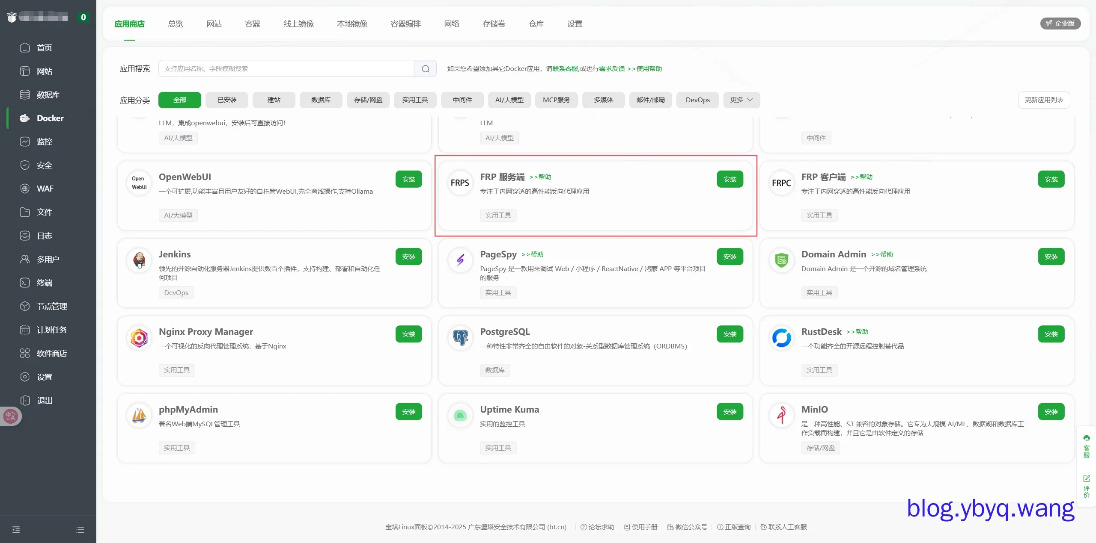Open the sidebar 设置 gear icon
The image size is (1096, 543).
(x=25, y=377)
